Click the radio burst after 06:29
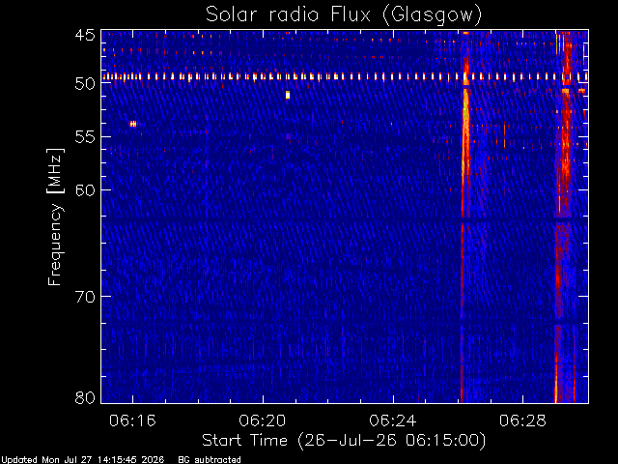Image resolution: width=618 pixels, height=464 pixels. pyautogui.click(x=565, y=217)
